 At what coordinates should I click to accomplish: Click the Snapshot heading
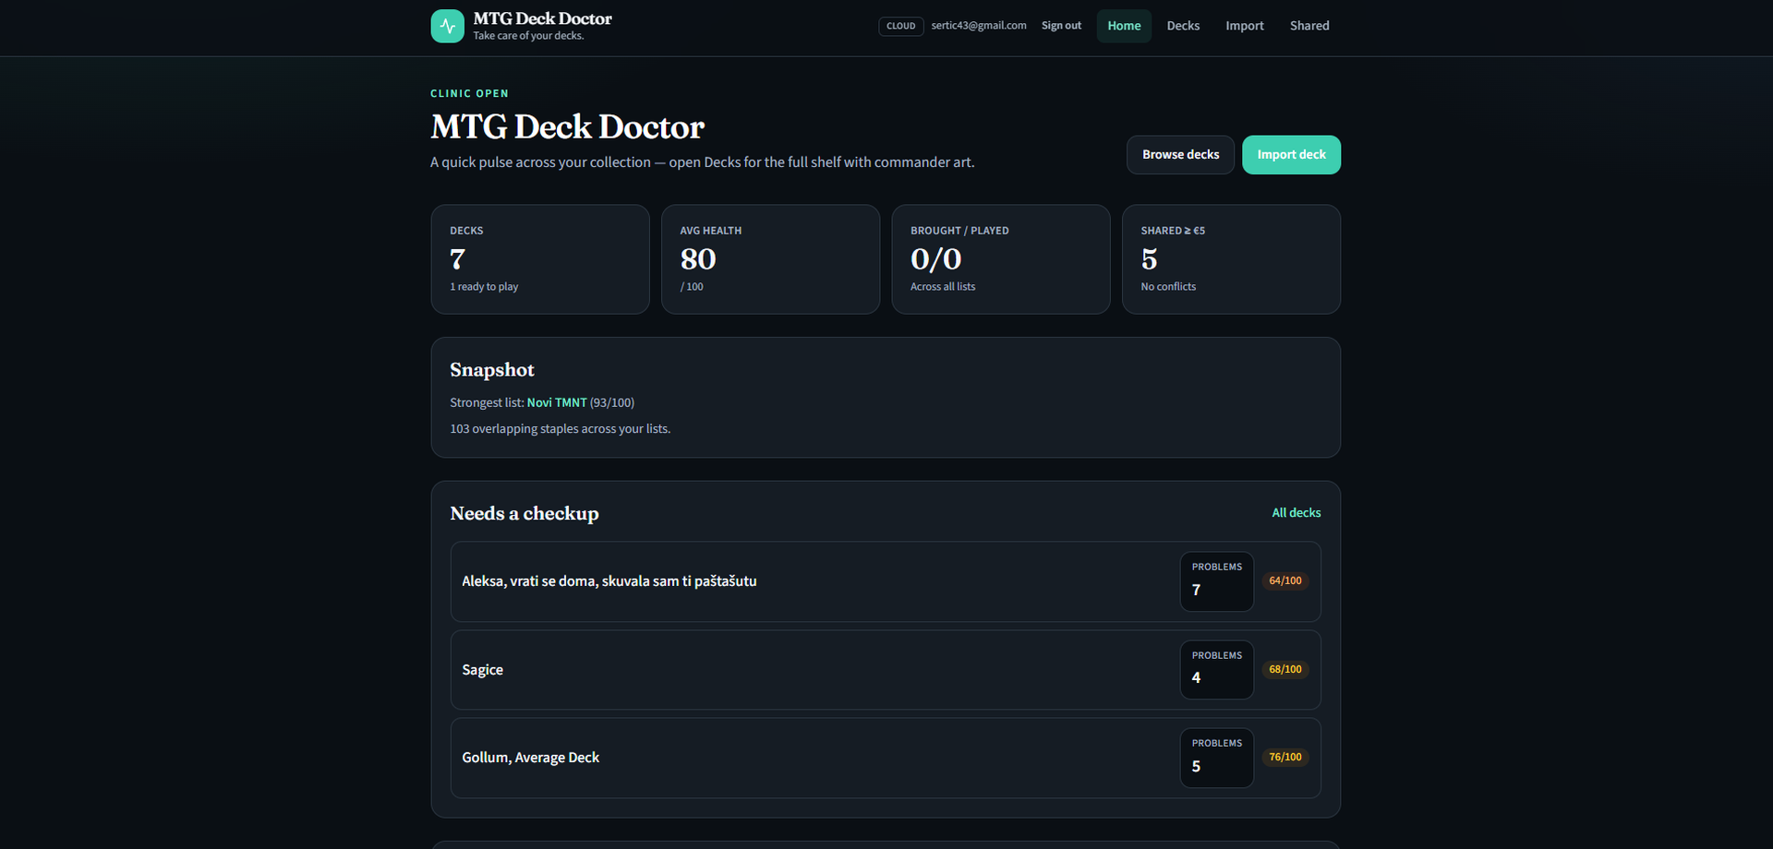492,370
